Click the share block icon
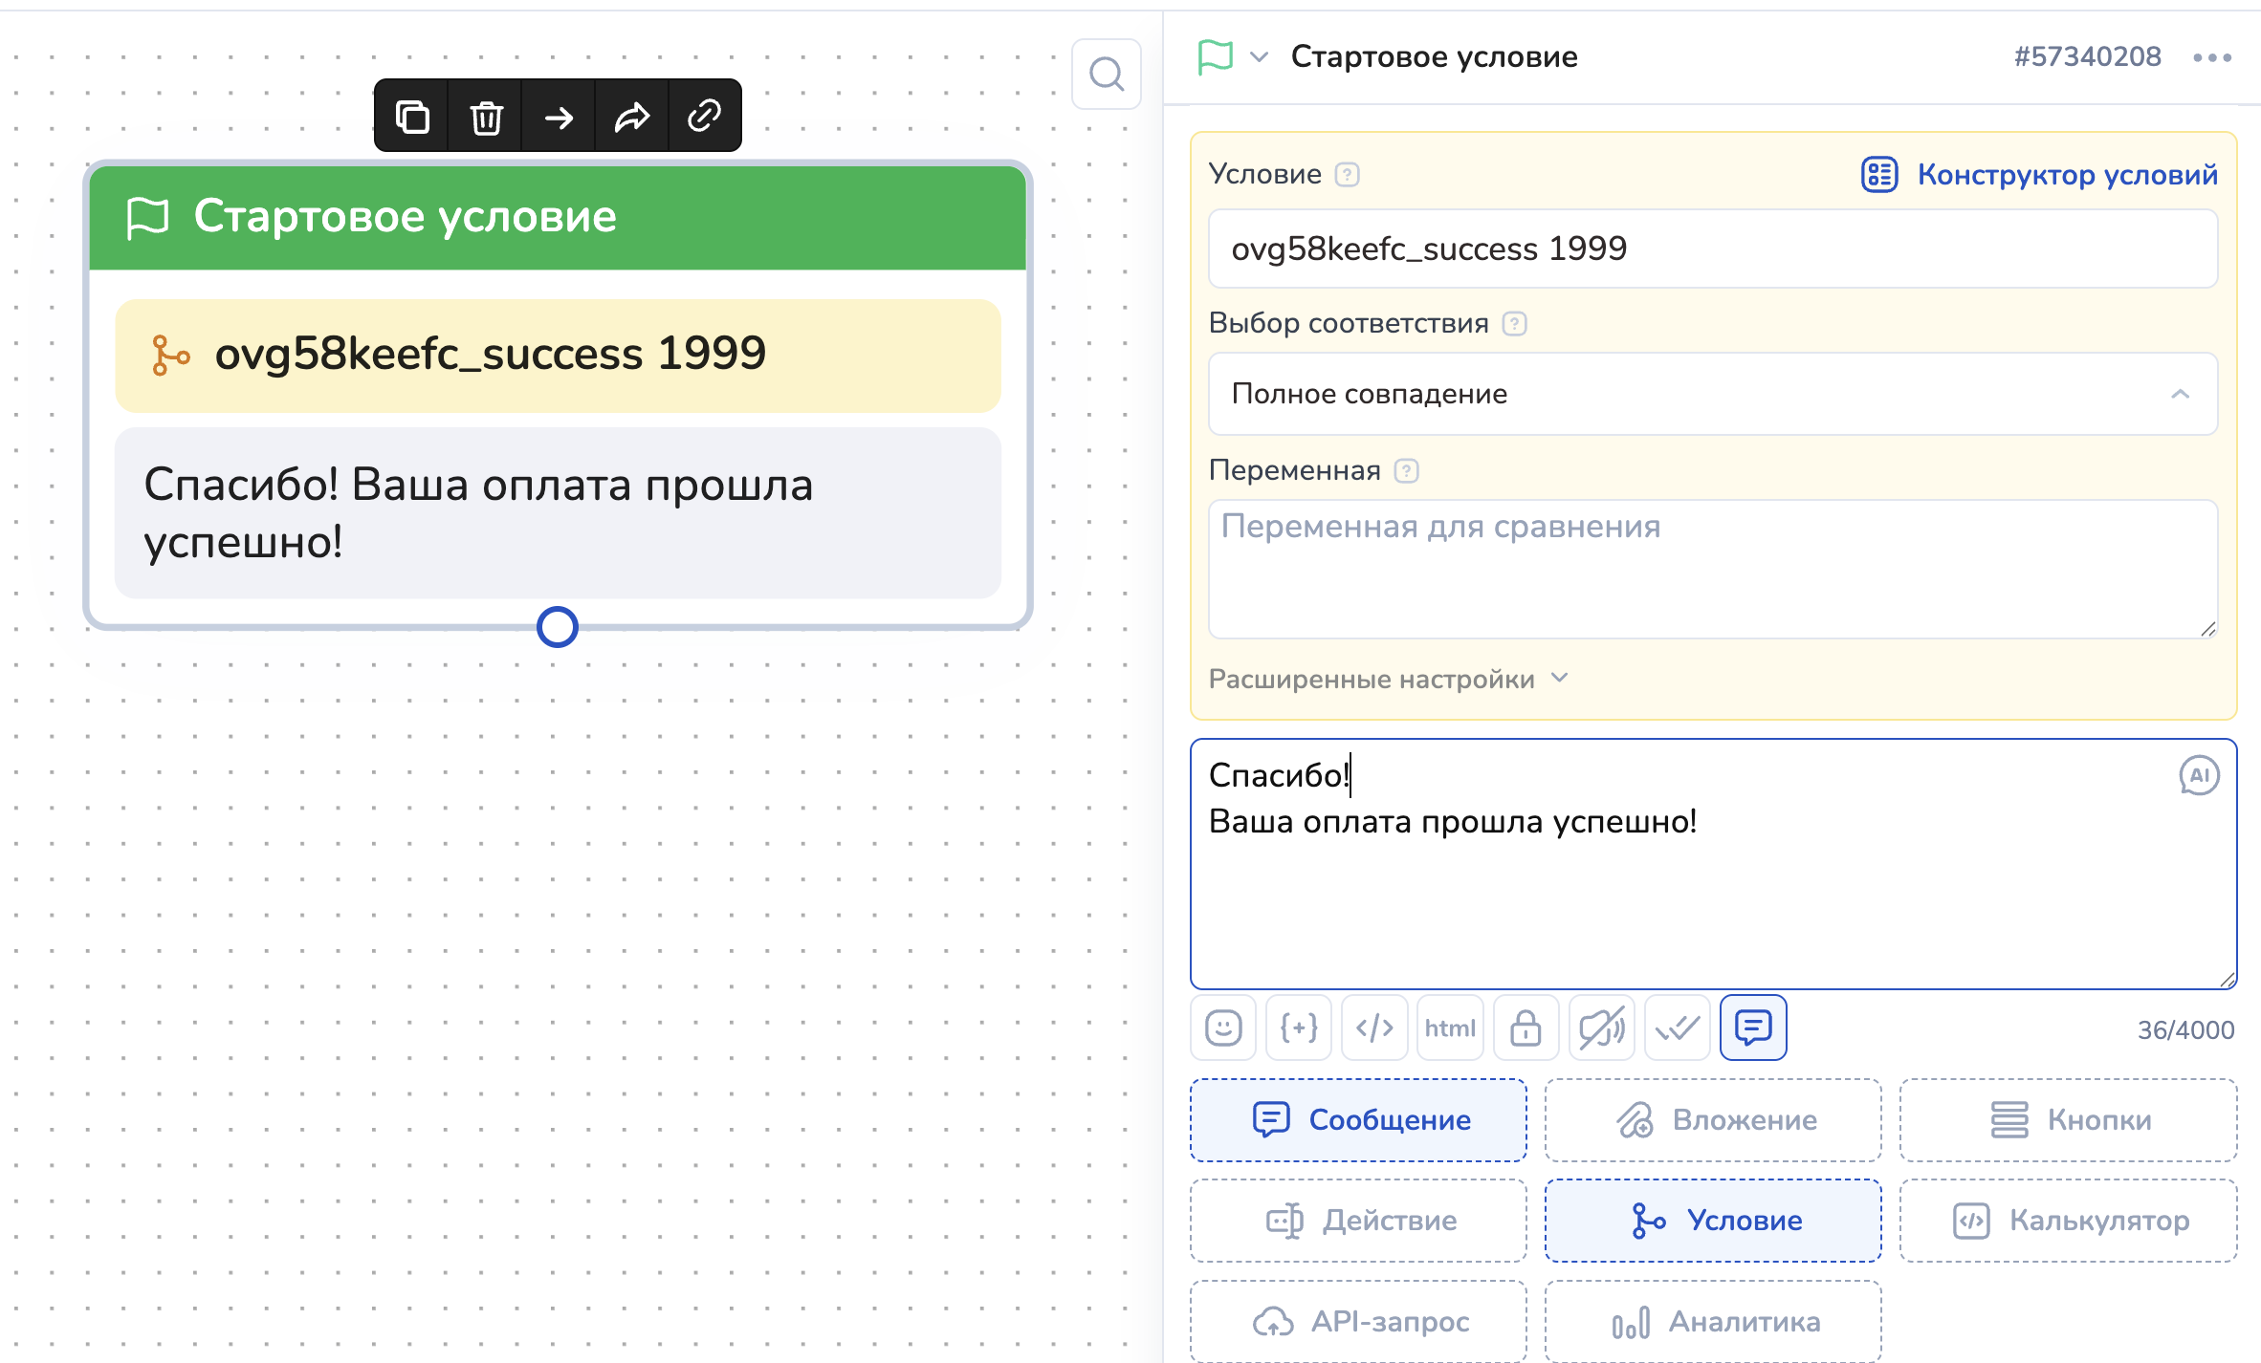This screenshot has height=1363, width=2261. tap(631, 117)
